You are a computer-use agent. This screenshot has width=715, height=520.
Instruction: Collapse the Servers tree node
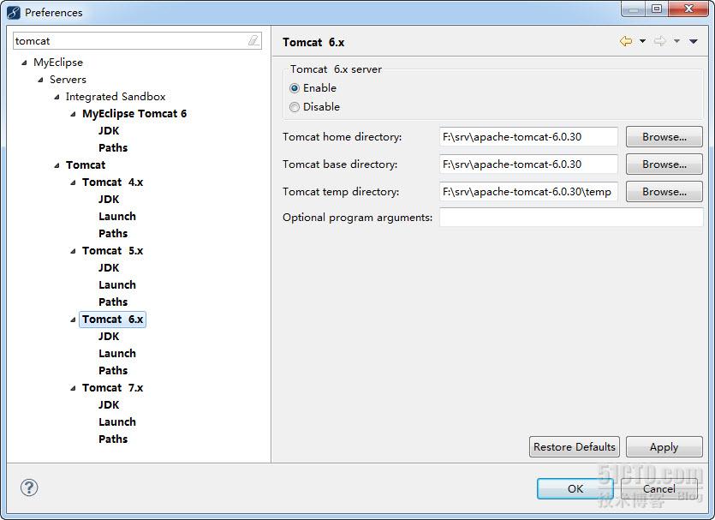pyautogui.click(x=40, y=80)
